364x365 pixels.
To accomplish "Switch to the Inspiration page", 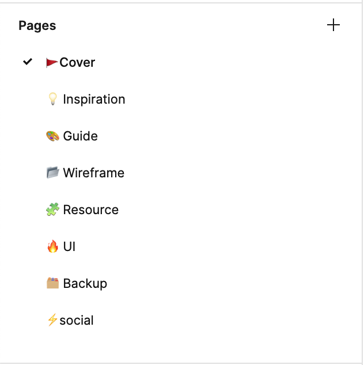I will pyautogui.click(x=94, y=99).
